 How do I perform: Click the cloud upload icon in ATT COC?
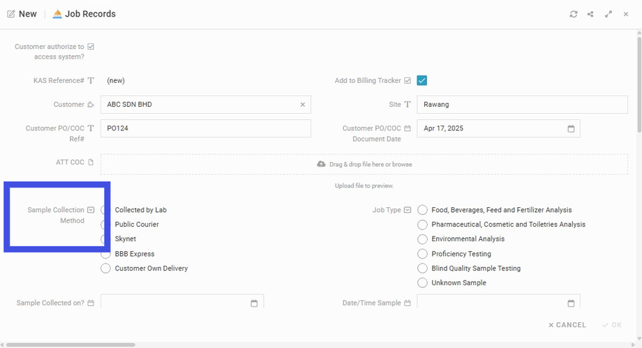(322, 164)
